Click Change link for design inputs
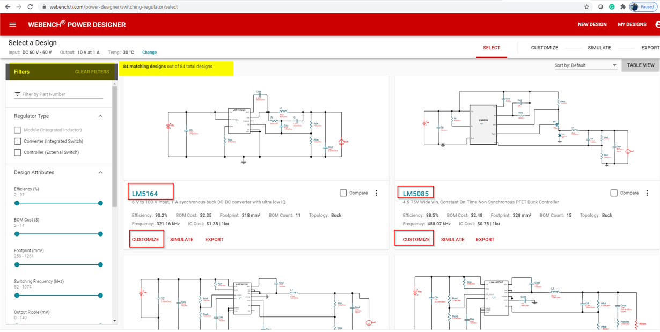 click(x=149, y=53)
